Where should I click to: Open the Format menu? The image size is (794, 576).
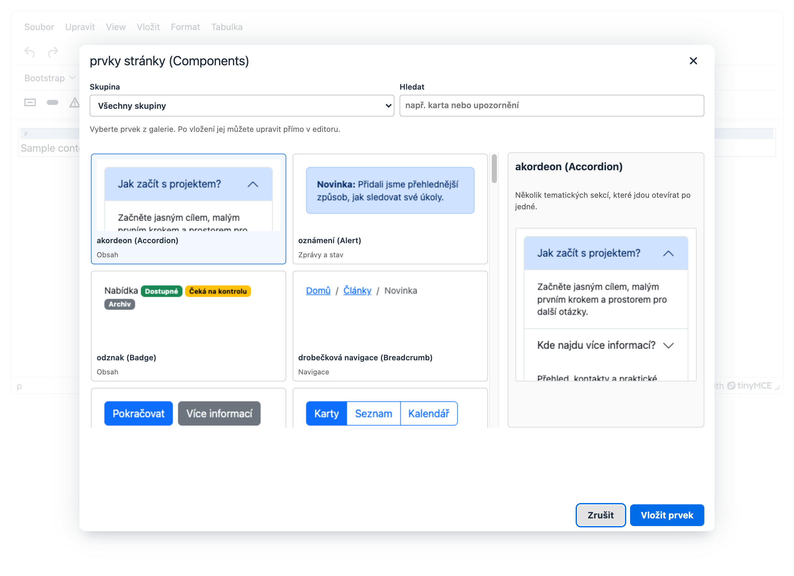click(185, 27)
